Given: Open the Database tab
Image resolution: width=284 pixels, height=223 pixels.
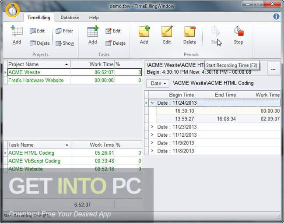Looking at the screenshot, I should coord(70,18).
